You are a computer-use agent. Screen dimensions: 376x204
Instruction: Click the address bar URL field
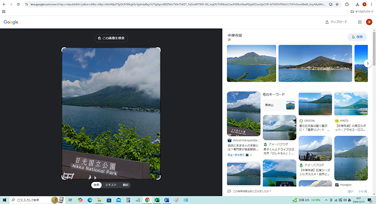(x=177, y=5)
